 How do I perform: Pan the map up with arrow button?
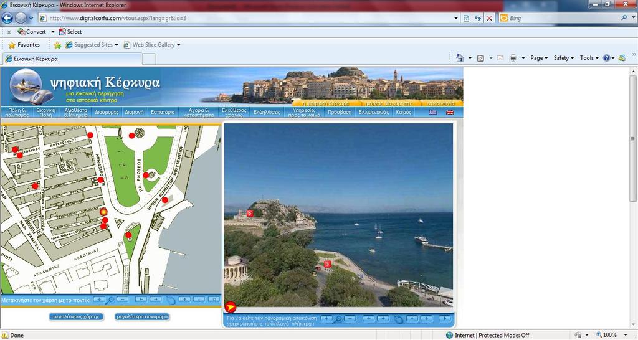[184, 300]
